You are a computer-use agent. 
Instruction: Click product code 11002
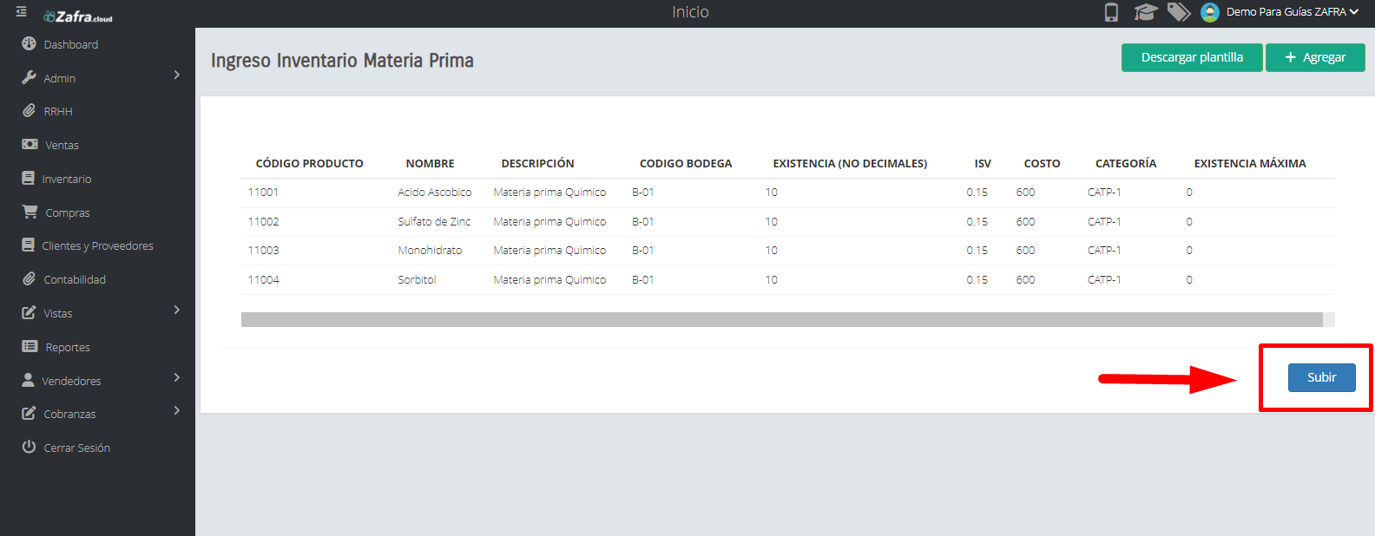263,222
